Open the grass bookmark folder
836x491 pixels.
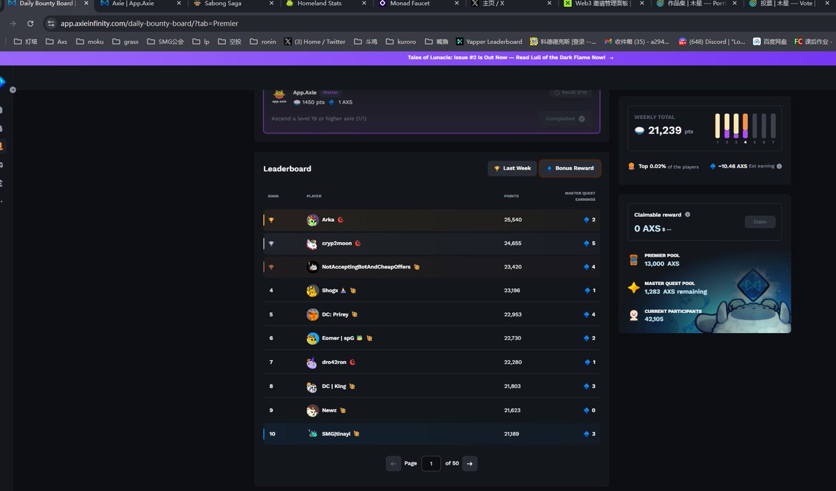tap(125, 42)
